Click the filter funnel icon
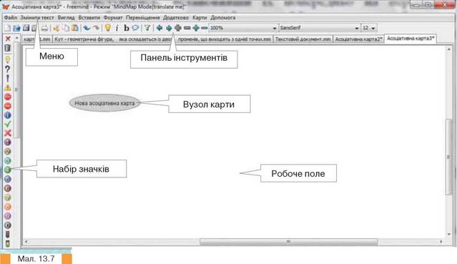The image size is (457, 264). pos(147,28)
